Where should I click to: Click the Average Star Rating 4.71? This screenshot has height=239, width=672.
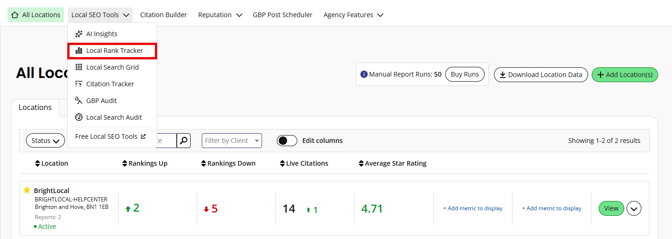(x=372, y=209)
